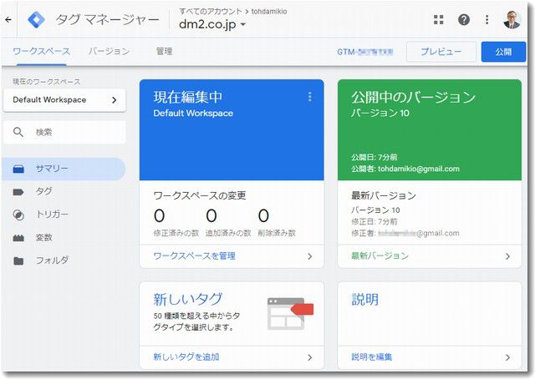The height and width of the screenshot is (379, 535).
Task: Click into the 検索 search field
Action: (x=64, y=132)
